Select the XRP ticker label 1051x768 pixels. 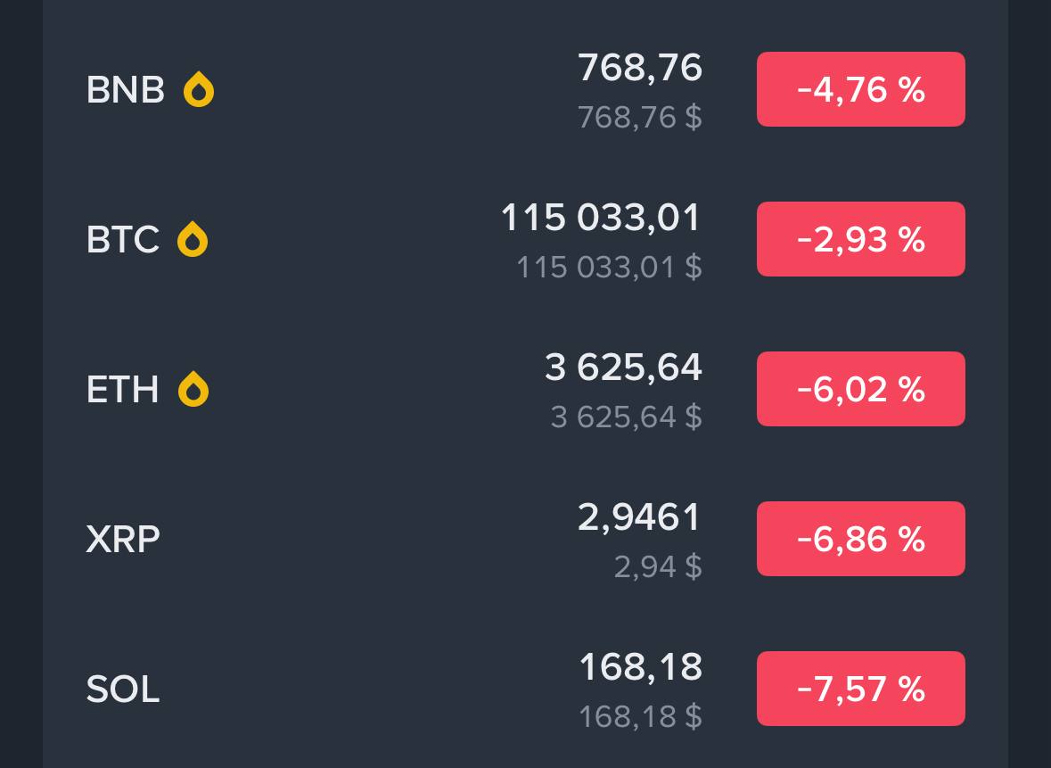coord(123,539)
